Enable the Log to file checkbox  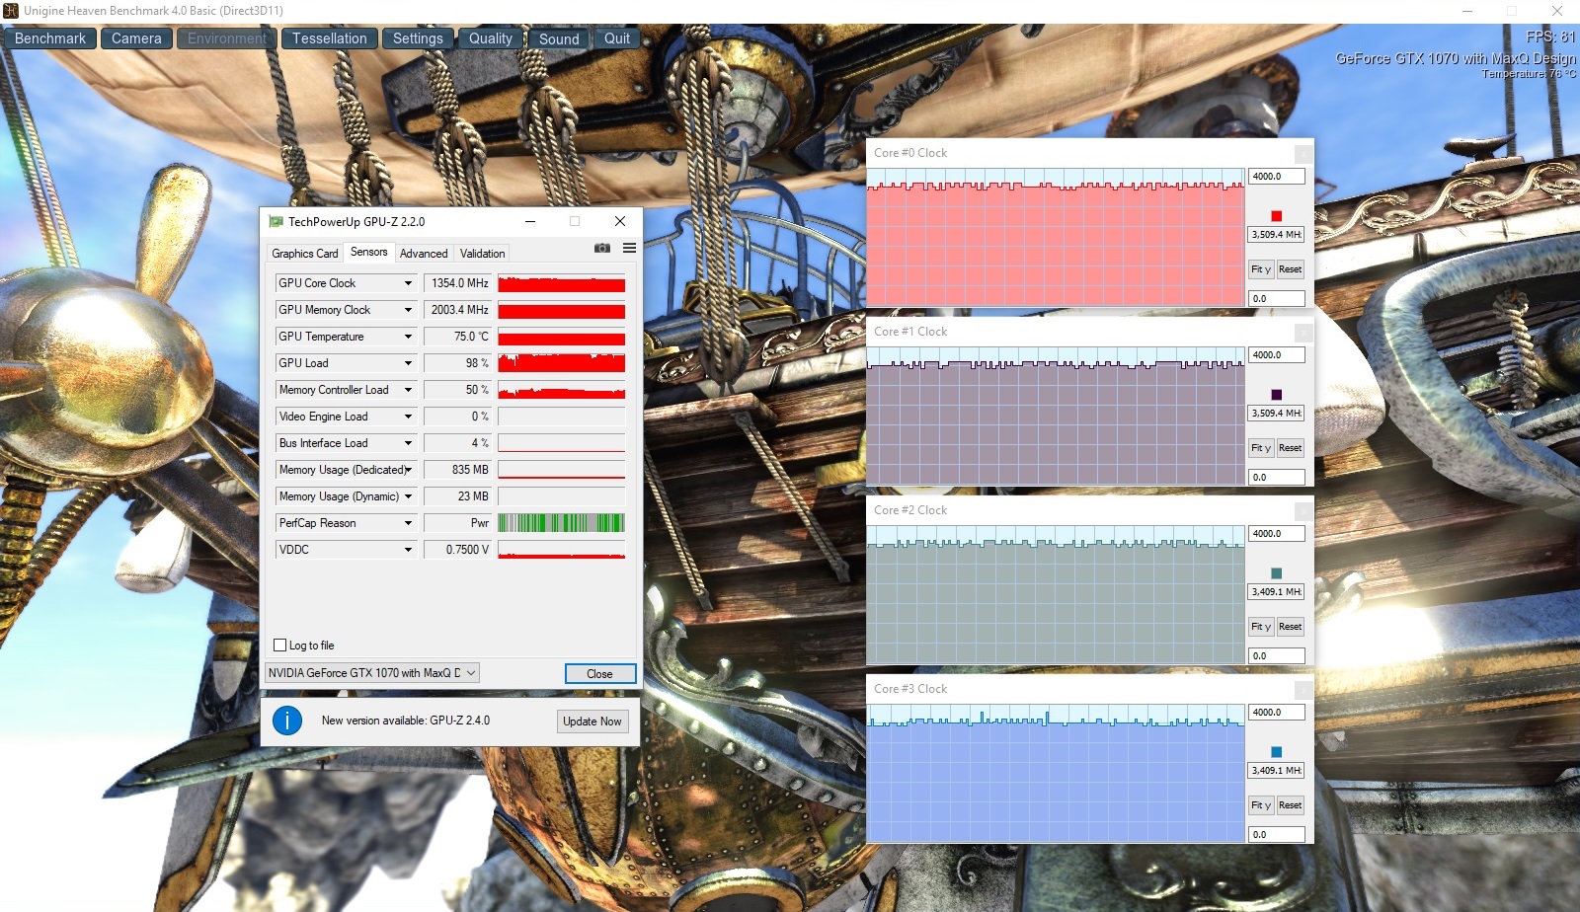click(280, 646)
